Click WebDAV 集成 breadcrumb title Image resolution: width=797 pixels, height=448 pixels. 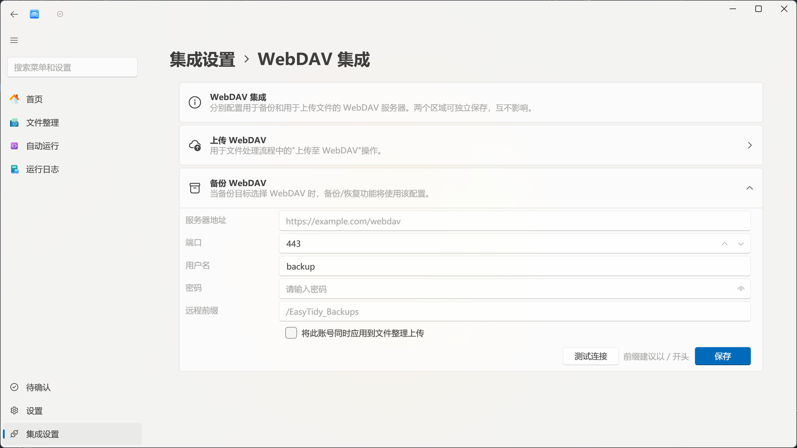[x=314, y=59]
